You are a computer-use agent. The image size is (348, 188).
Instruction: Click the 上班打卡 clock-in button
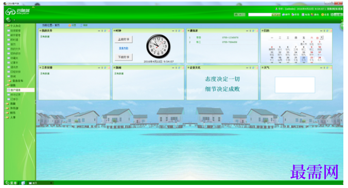tap(124, 39)
